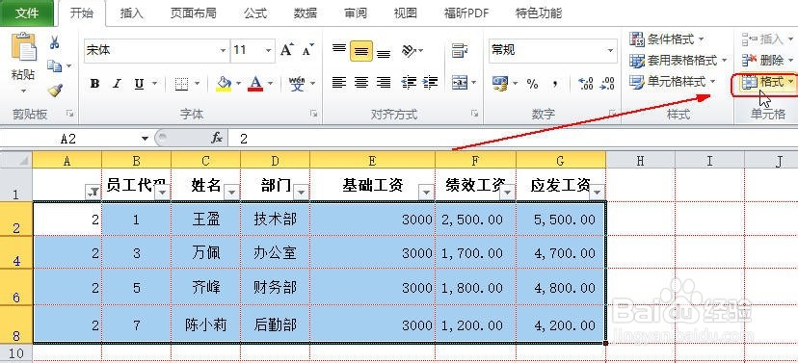Click the fx insert function button
Image resolution: width=798 pixels, height=363 pixels.
pyautogui.click(x=217, y=139)
